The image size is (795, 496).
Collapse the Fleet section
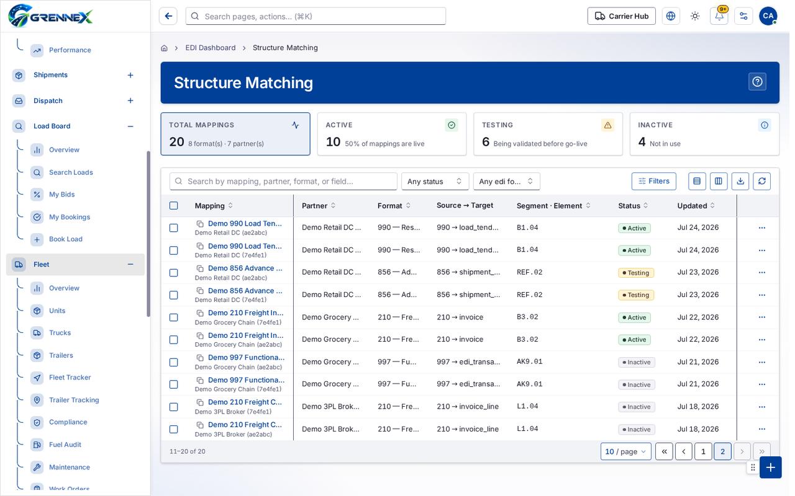click(130, 265)
